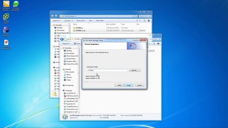The image size is (228, 128).
Task: Toggle preview pane in front Explorer window
Action: pyautogui.click(x=154, y=43)
